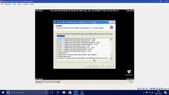Screen dimensions: 169x95
Task: Click the CPU features indicator icon
Action: [157, 89]
